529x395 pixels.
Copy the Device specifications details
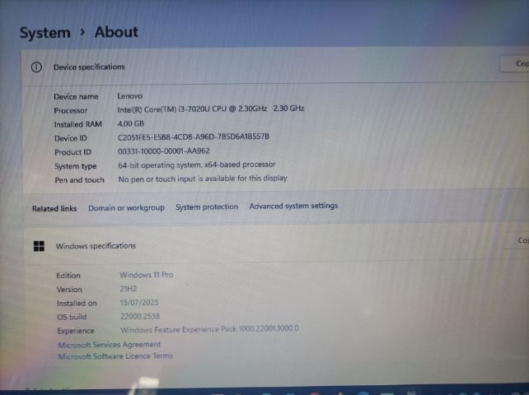pos(516,63)
